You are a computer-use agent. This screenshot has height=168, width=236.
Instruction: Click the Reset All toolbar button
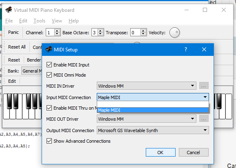17,47
